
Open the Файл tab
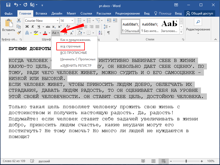click(8, 13)
